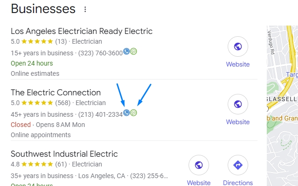The height and width of the screenshot is (186, 298).
Task: Click the 'Online appointments' text
Action: (x=41, y=135)
